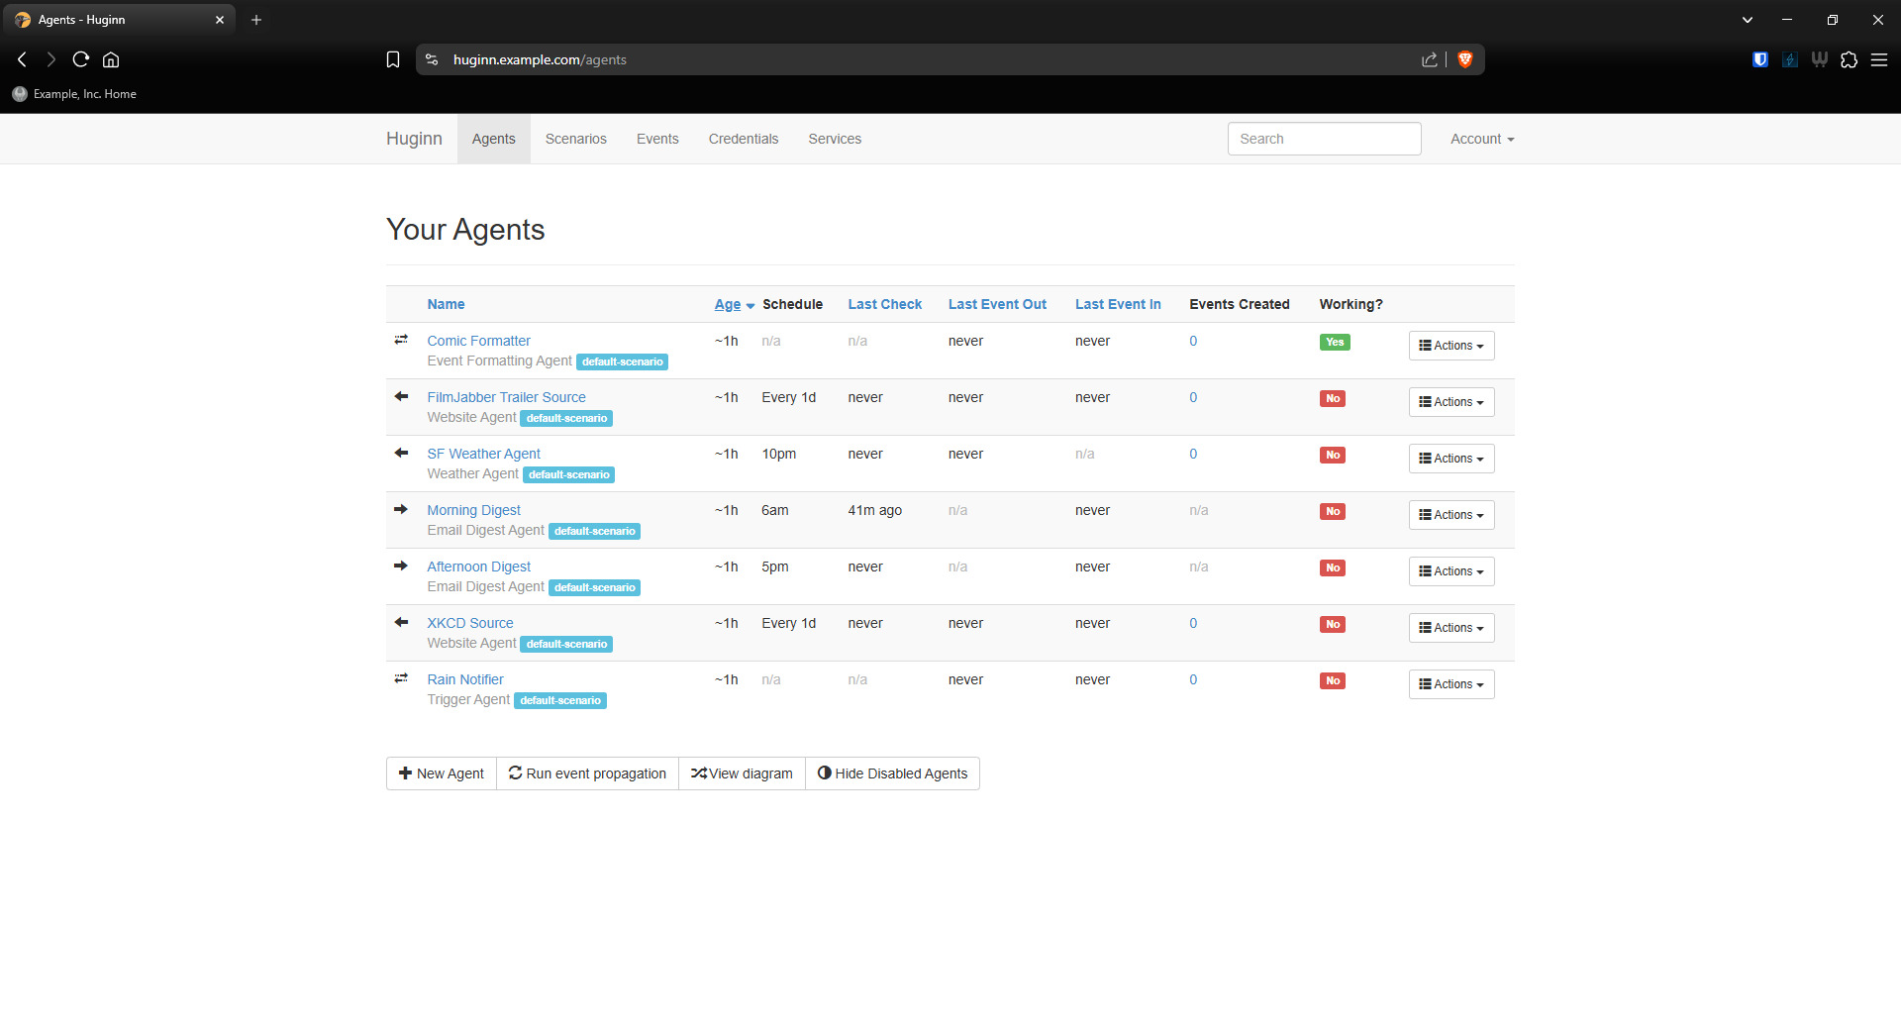Toggle sort order via Age column header

coord(728,304)
